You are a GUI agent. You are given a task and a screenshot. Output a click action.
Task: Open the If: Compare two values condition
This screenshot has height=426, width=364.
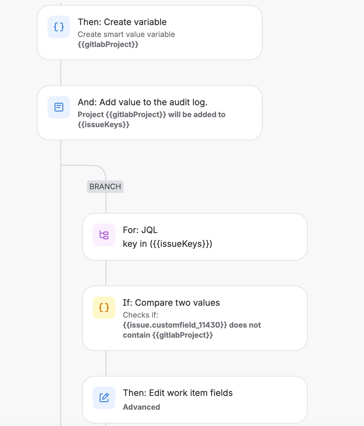(x=195, y=318)
